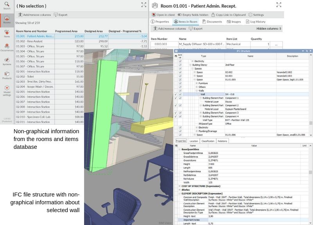The width and height of the screenshot is (313, 225).
Task: Toggle the Empty fields hidden switch
Action: tap(193, 15)
